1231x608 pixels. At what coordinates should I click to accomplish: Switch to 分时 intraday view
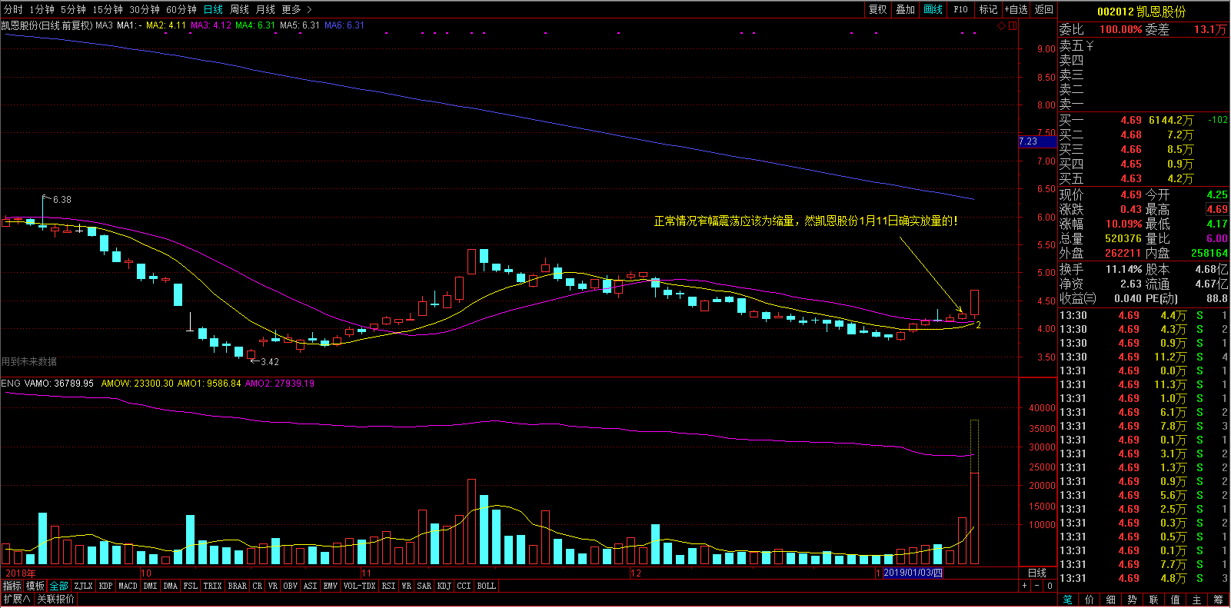[x=13, y=9]
